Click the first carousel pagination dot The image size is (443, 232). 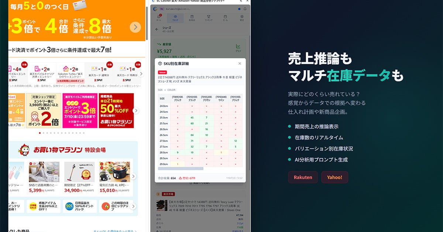(40, 133)
